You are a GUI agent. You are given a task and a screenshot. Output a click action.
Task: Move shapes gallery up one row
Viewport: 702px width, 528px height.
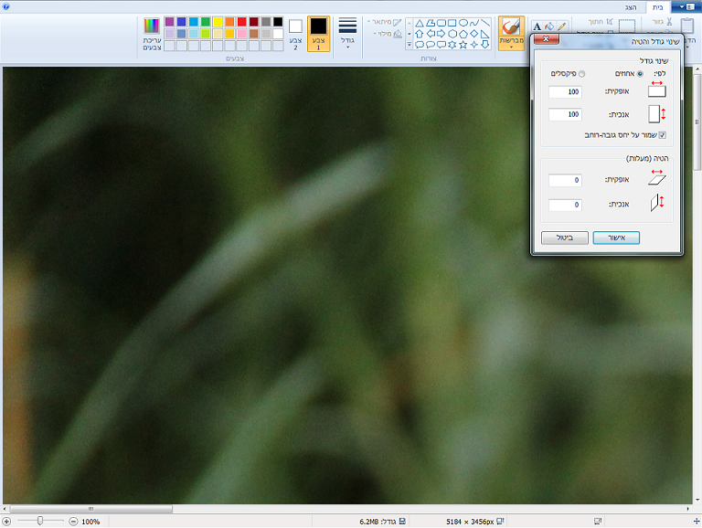[409, 23]
